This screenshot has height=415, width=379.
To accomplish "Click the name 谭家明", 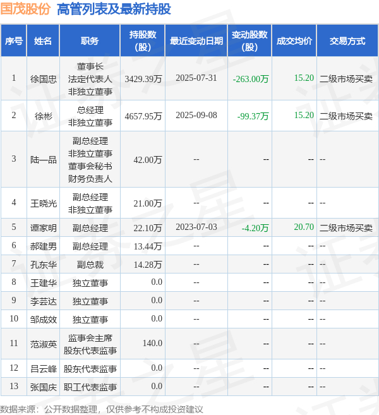I will [43, 227].
